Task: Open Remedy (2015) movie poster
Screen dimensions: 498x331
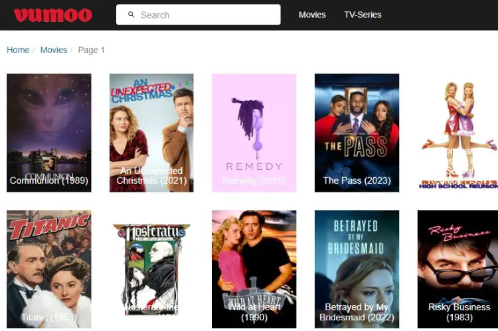Action: tap(254, 133)
